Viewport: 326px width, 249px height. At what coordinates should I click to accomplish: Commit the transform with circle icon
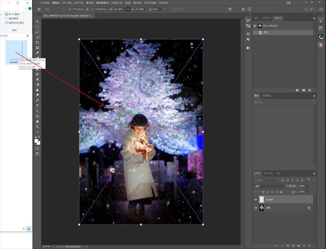[x=249, y=9]
